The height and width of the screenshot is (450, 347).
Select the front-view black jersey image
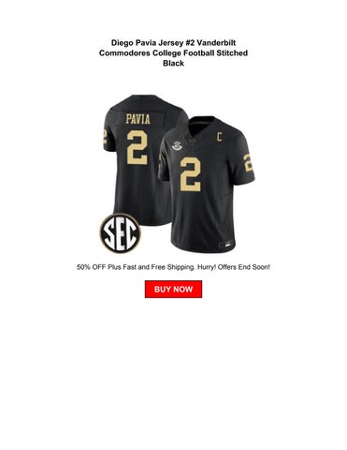(x=207, y=185)
